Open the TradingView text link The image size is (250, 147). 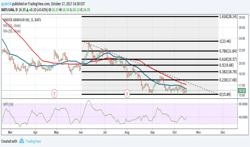coord(33,141)
